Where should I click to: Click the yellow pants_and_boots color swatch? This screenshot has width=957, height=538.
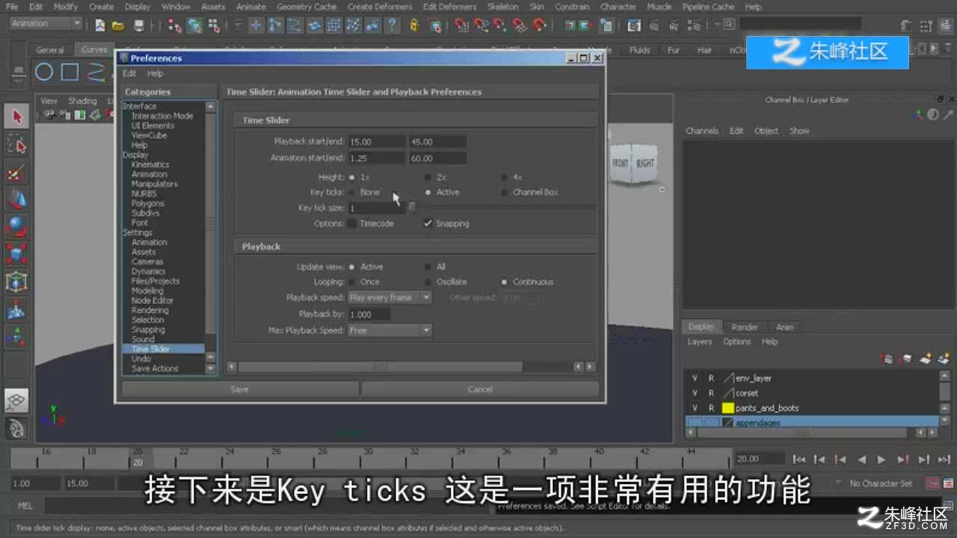[727, 408]
